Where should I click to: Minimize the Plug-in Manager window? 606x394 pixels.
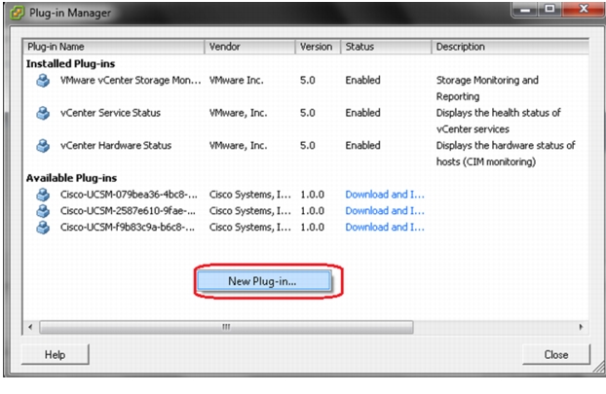(x=524, y=10)
